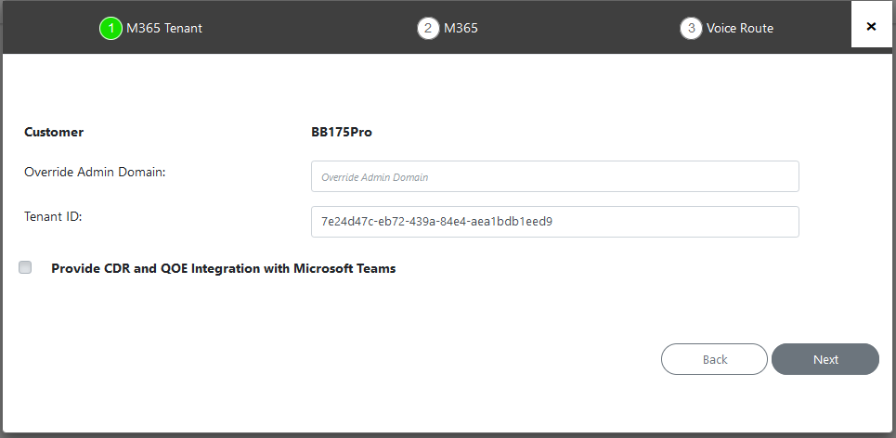Click the Next button
Viewport: 896px width, 438px height.
click(x=825, y=359)
